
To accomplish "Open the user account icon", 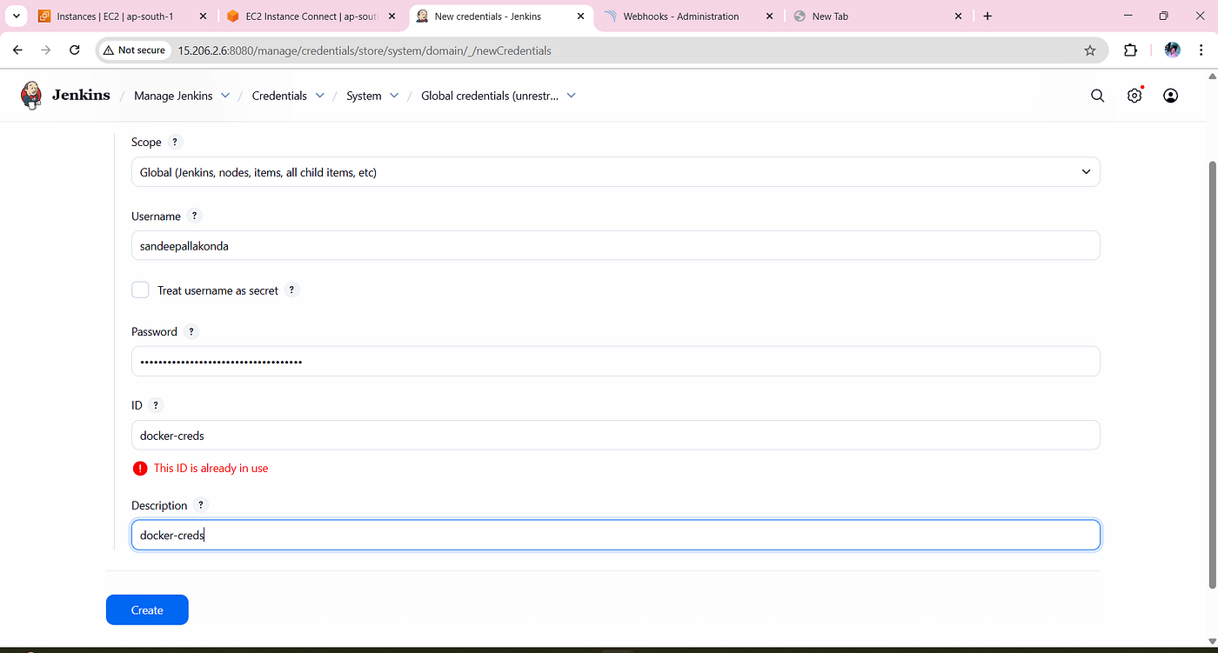I will click(1171, 96).
